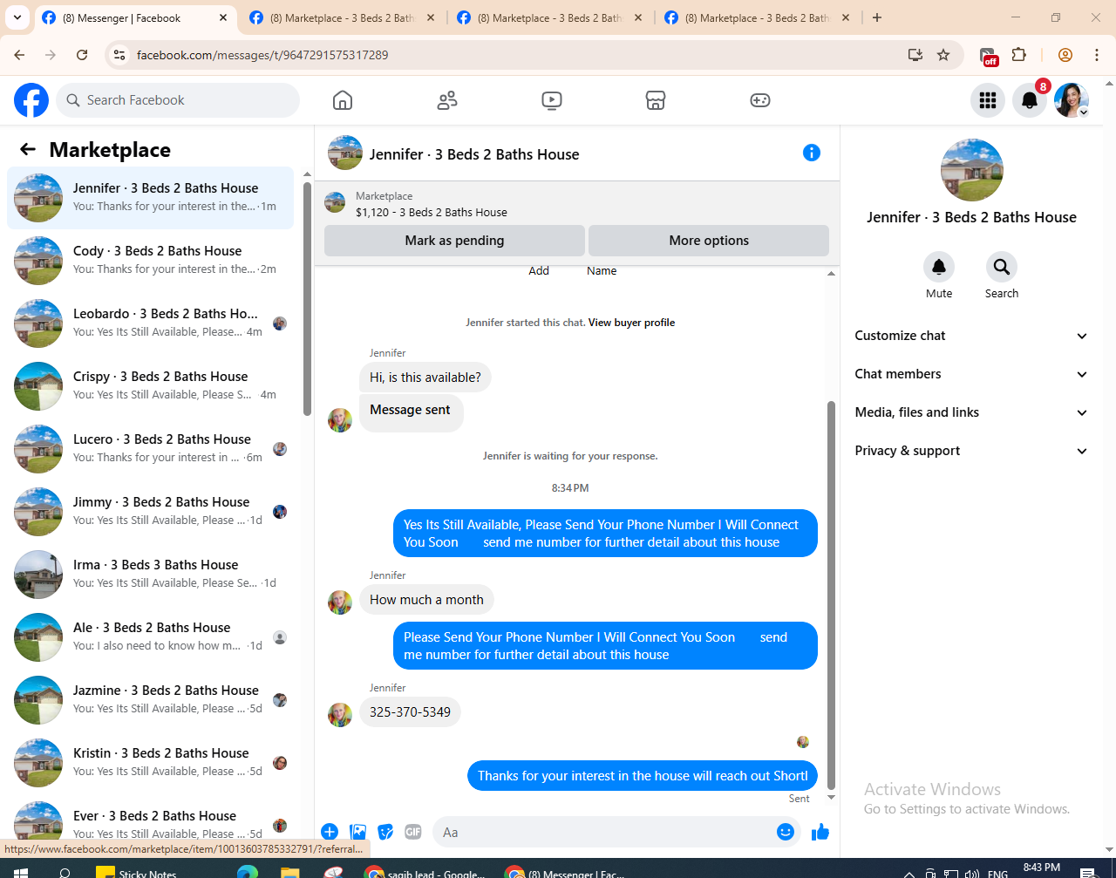Open the Friends icon in top navigation
Viewport: 1116px width, 878px height.
click(447, 100)
